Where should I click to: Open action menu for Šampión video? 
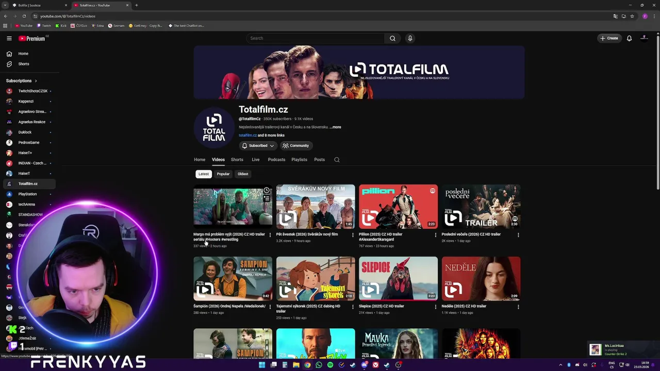(270, 307)
